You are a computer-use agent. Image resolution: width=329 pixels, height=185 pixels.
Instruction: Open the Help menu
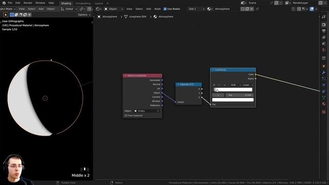coord(51,3)
